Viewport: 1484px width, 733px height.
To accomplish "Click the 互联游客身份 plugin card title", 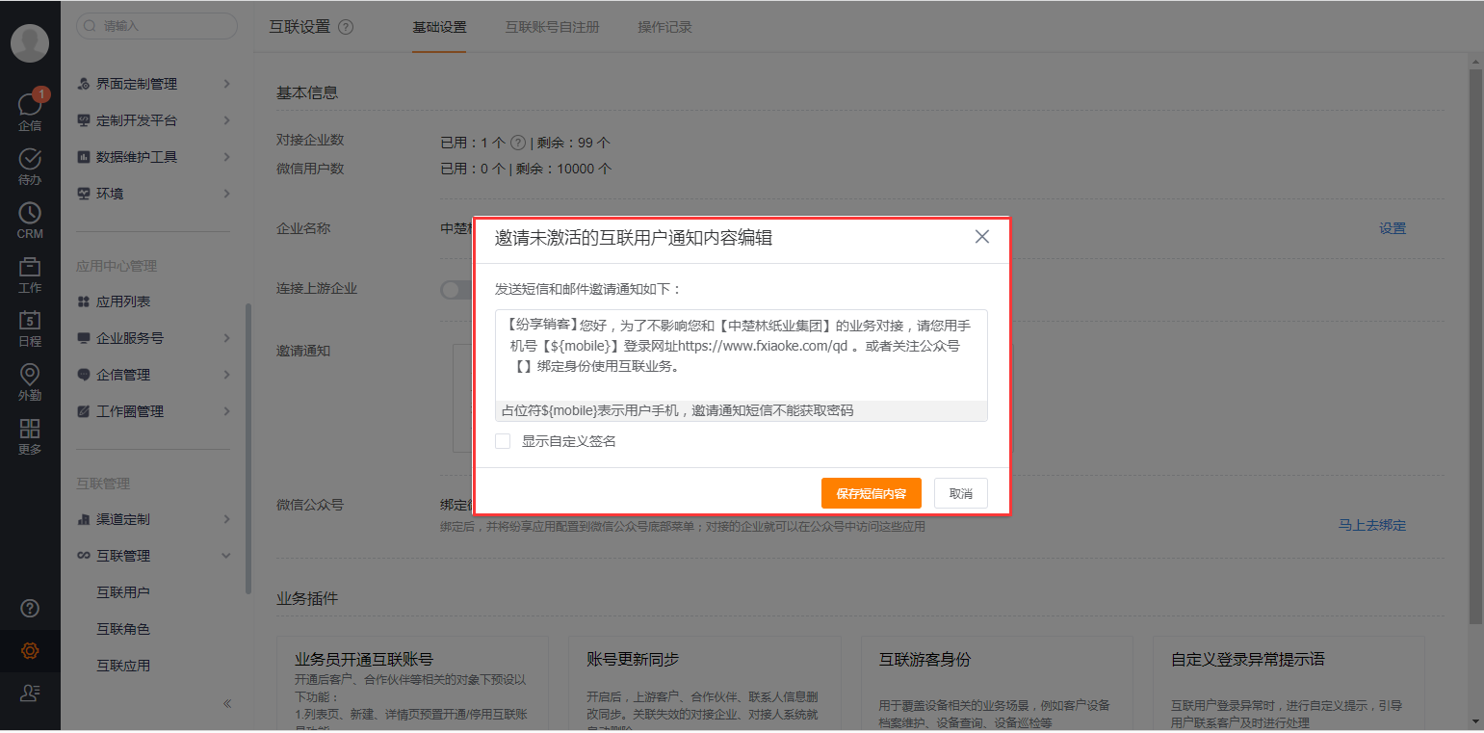I will coord(925,660).
